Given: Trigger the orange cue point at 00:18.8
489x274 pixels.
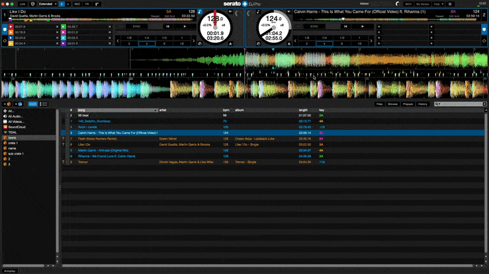Looking at the screenshot, I should (11, 32).
